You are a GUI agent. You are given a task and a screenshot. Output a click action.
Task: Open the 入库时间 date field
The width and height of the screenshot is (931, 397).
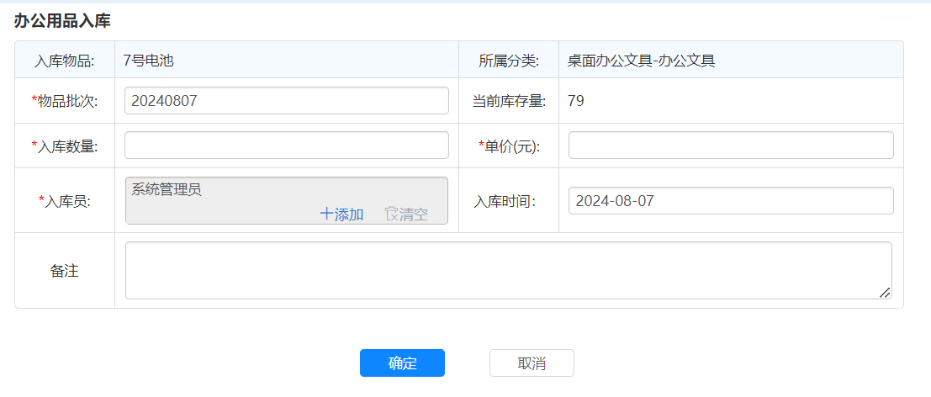[730, 201]
